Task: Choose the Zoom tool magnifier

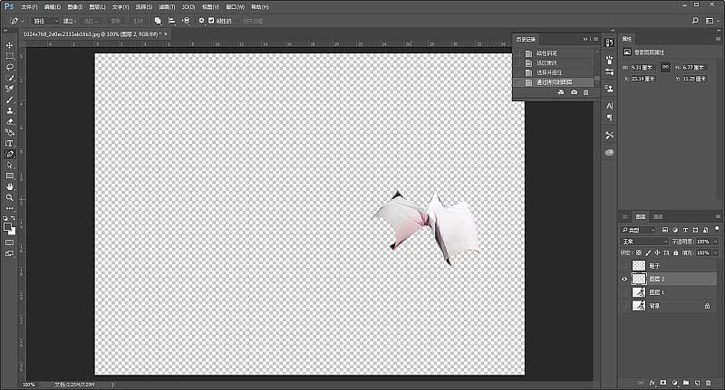Action: tap(10, 196)
